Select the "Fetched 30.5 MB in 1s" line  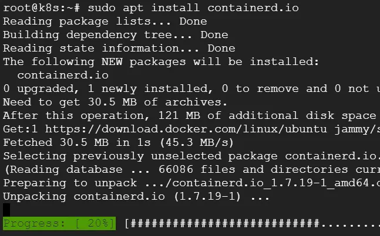pos(119,142)
